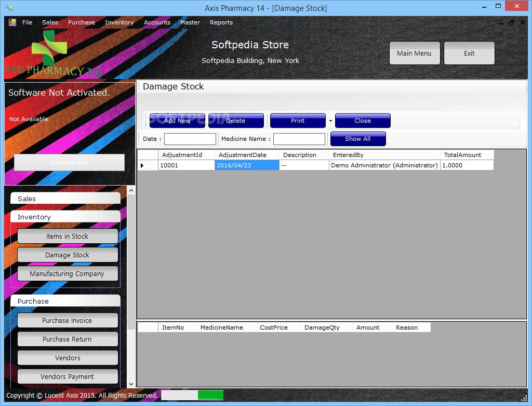Sort by AdjustmentDate column header

(247, 155)
